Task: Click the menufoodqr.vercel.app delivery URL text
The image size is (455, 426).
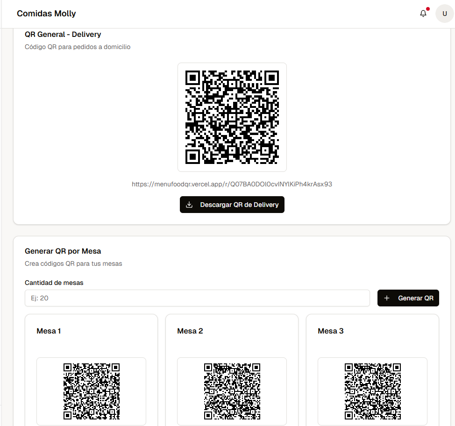Action: (232, 184)
